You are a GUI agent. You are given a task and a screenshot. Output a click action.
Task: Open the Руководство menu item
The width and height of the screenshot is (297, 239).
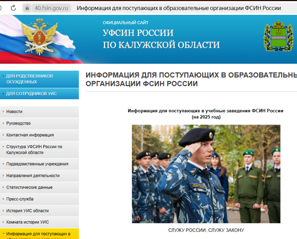pos(39,123)
